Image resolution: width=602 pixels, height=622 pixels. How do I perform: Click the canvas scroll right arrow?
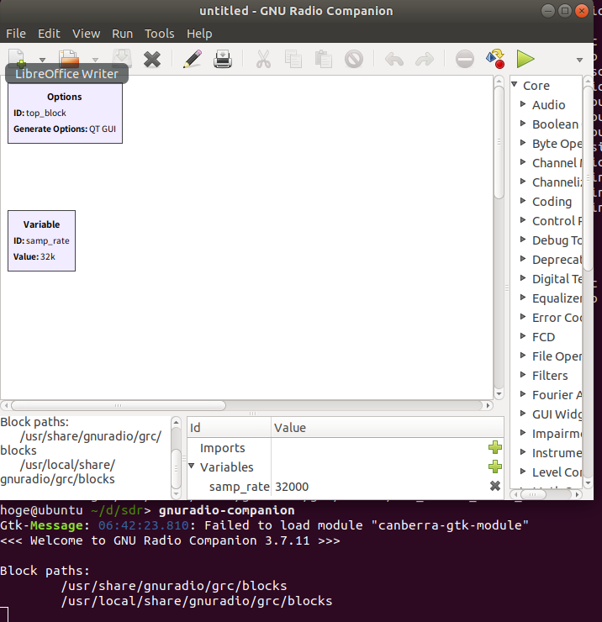coord(488,405)
